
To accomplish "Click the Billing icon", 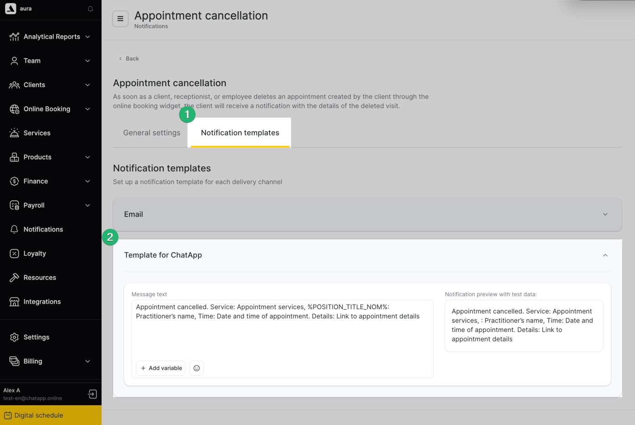I will pyautogui.click(x=15, y=361).
